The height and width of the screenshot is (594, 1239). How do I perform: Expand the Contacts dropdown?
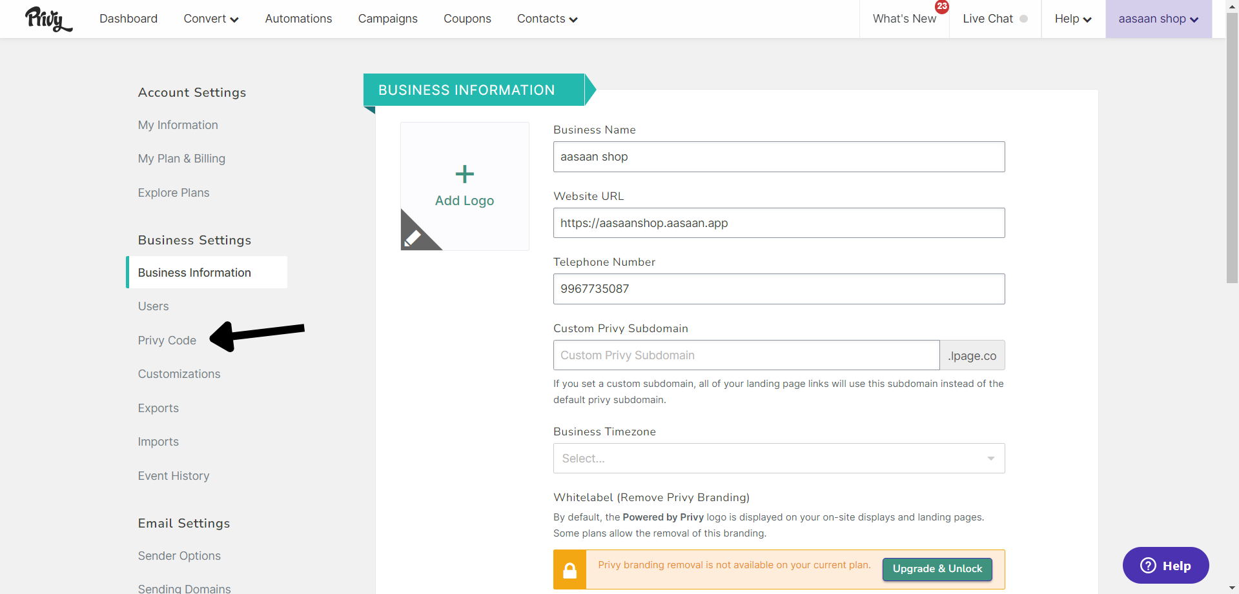pyautogui.click(x=548, y=19)
